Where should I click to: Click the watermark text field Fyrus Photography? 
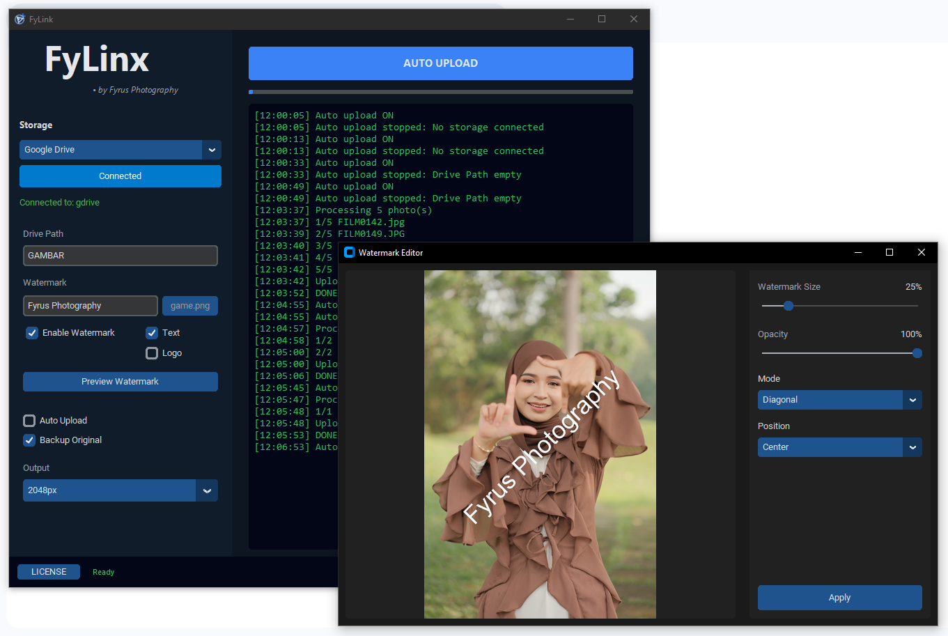point(91,306)
